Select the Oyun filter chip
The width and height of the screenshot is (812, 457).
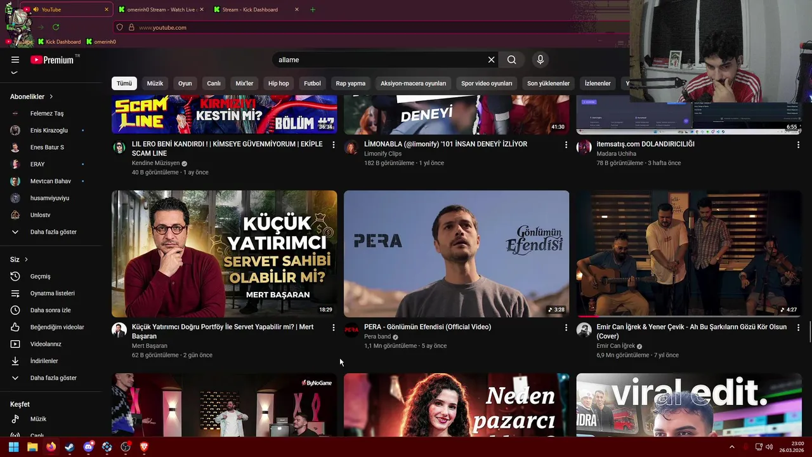(x=185, y=83)
